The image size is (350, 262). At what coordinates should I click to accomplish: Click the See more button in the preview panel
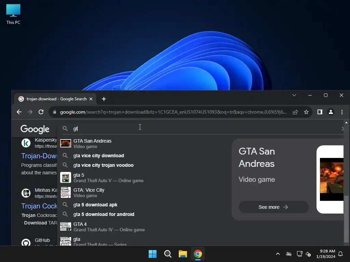(273, 207)
